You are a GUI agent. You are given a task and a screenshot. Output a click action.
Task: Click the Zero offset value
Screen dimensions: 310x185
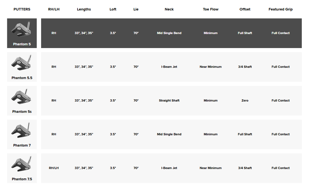coord(245,100)
